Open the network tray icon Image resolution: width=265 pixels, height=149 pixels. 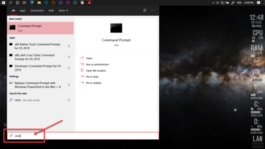pos(223,3)
